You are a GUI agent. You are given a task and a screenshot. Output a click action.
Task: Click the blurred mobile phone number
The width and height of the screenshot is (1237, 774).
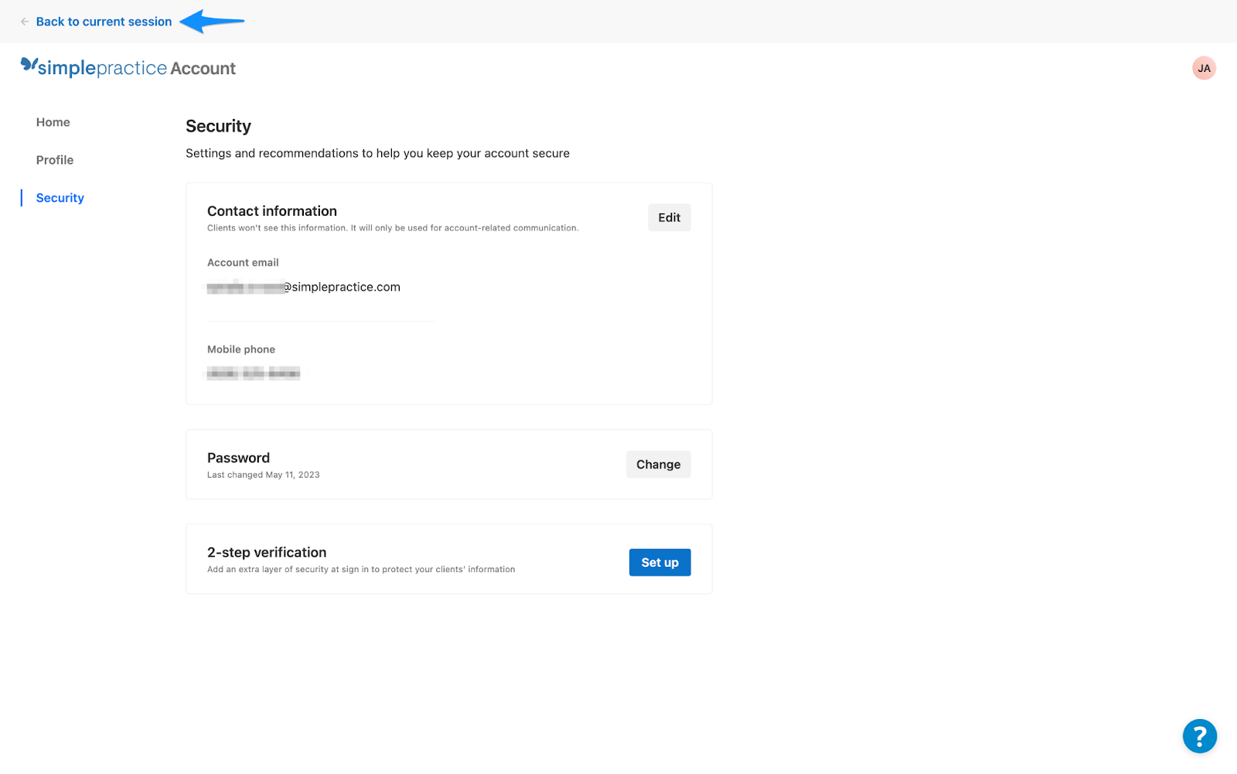pos(254,373)
